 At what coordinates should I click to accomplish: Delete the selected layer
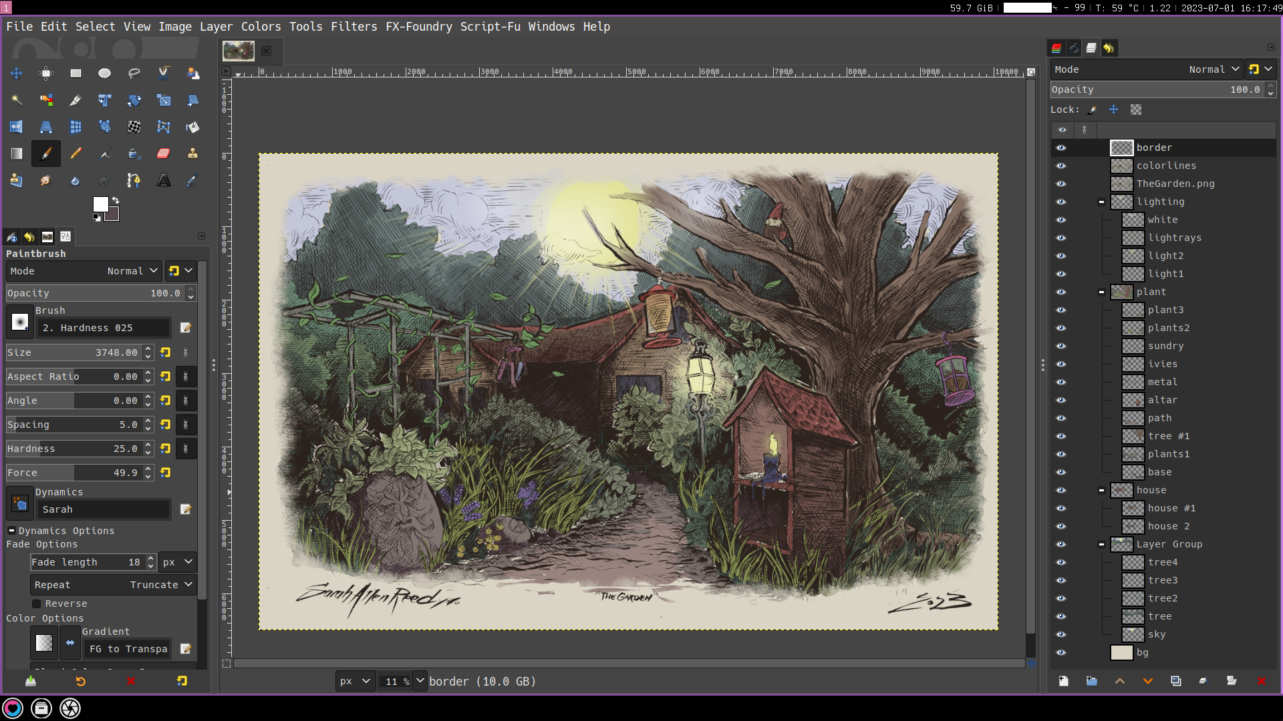coord(1261,681)
